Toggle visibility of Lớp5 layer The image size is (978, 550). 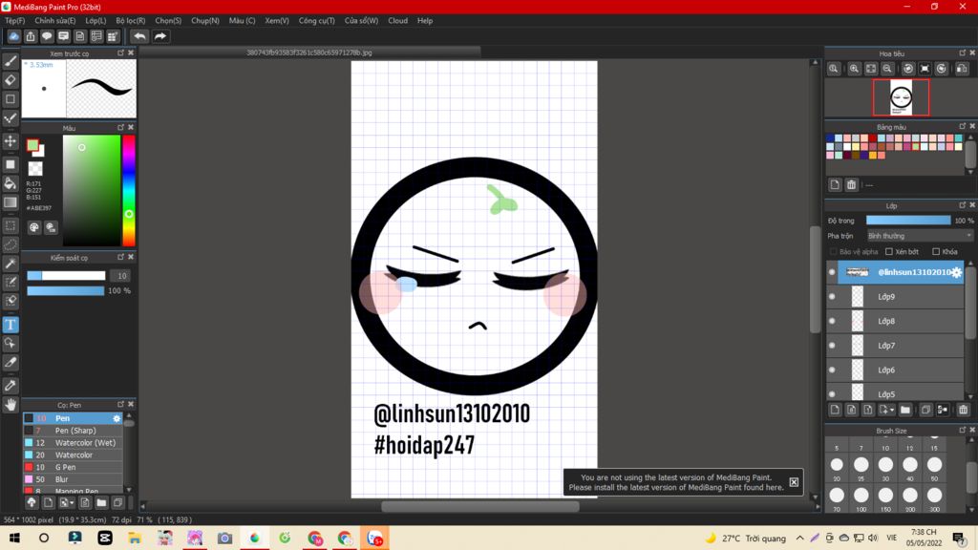pyautogui.click(x=832, y=394)
